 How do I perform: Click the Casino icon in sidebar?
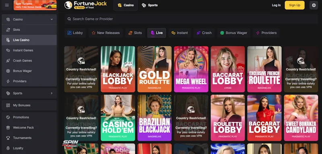coord(8,19)
